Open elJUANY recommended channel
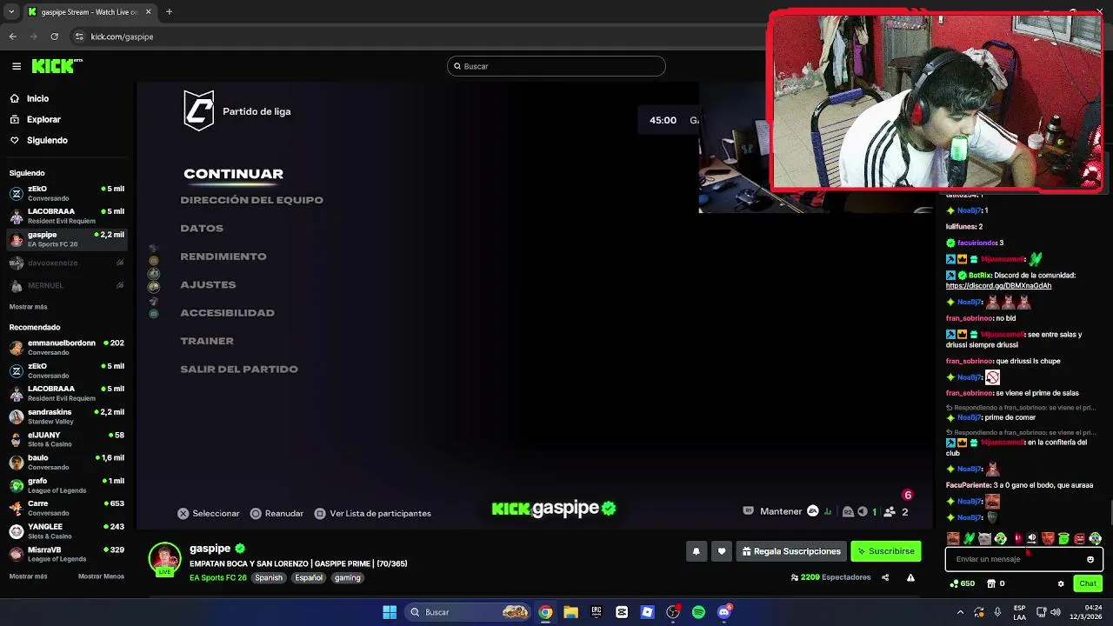1113x626 pixels. [68, 439]
